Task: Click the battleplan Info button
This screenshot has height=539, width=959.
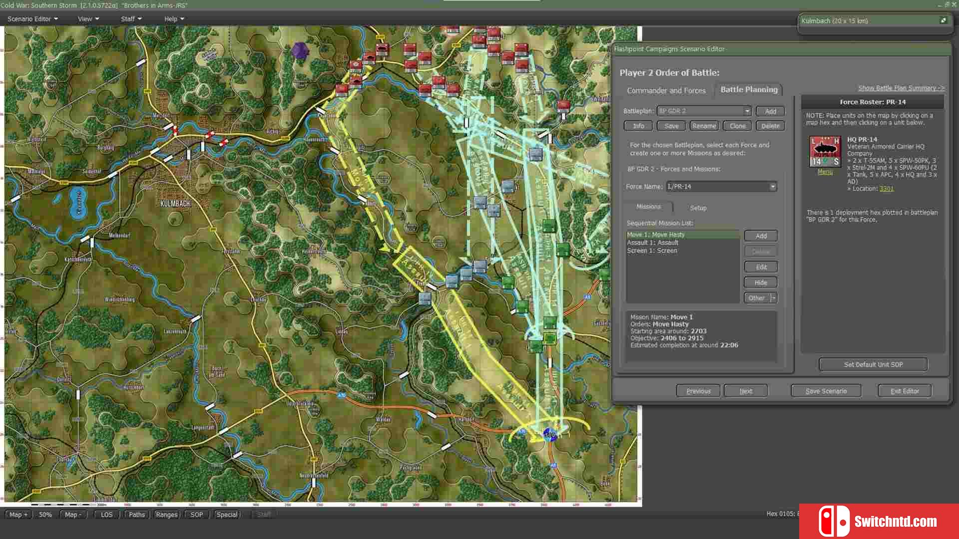Action: tap(638, 126)
